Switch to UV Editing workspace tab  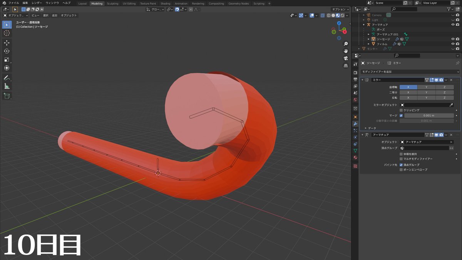point(129,3)
